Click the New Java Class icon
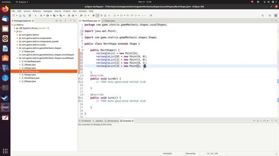Screen dimensions: 279x156 (x=73, y=16)
